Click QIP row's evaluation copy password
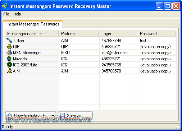 [155, 47]
